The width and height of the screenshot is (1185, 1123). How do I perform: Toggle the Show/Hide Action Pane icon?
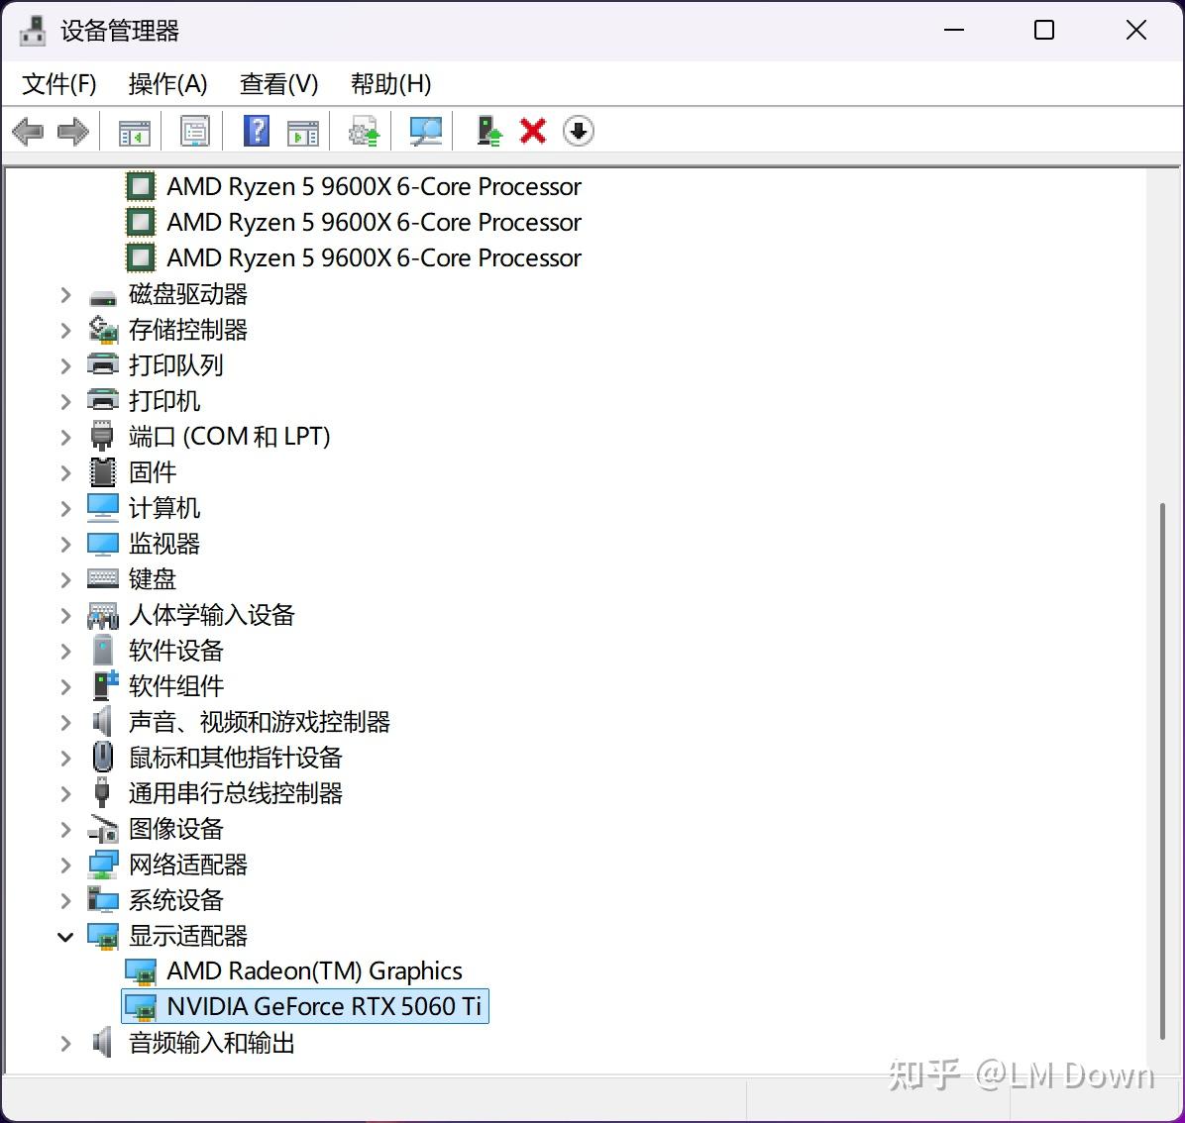pyautogui.click(x=303, y=131)
